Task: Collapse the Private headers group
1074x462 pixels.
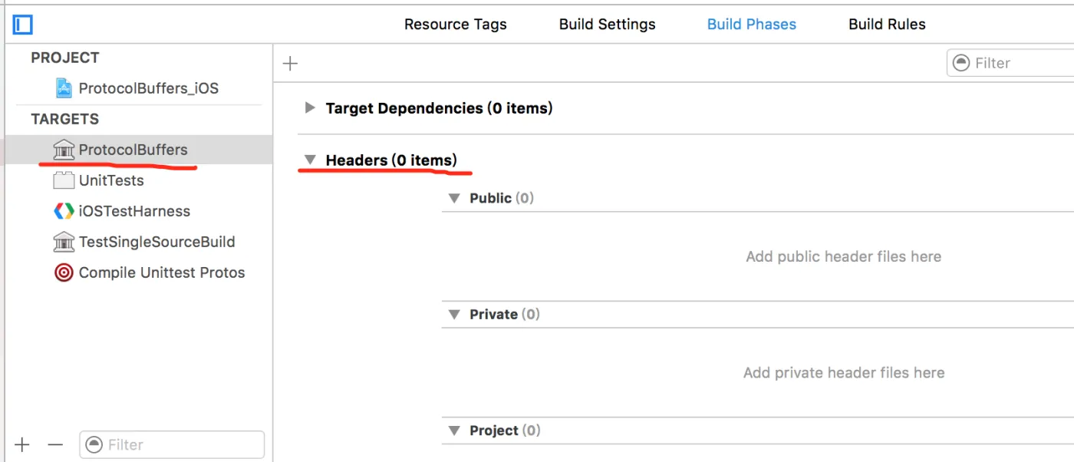Action: [x=454, y=315]
